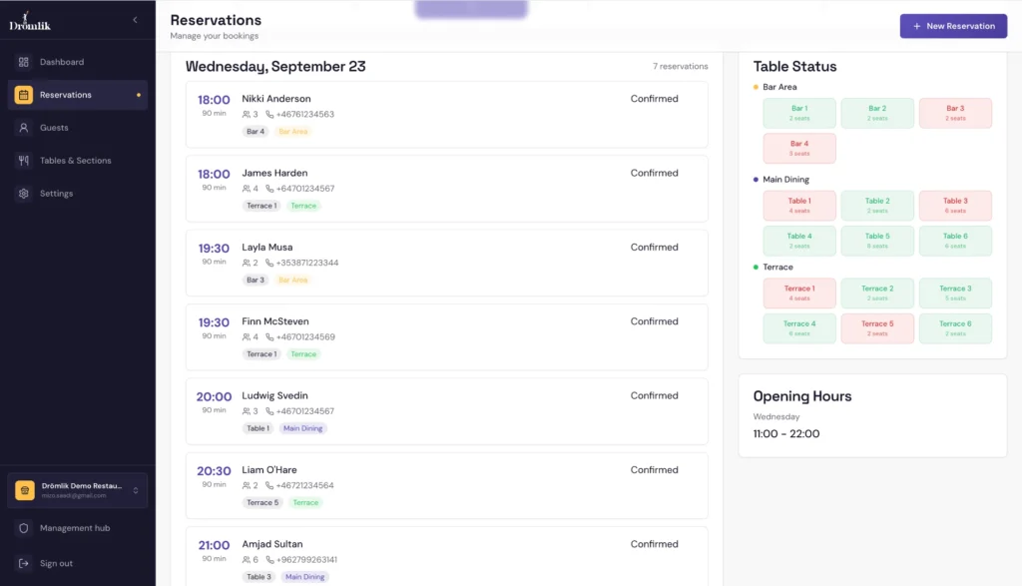Click the Settings gear icon
Screen dimensions: 1022x586
[x=24, y=194]
